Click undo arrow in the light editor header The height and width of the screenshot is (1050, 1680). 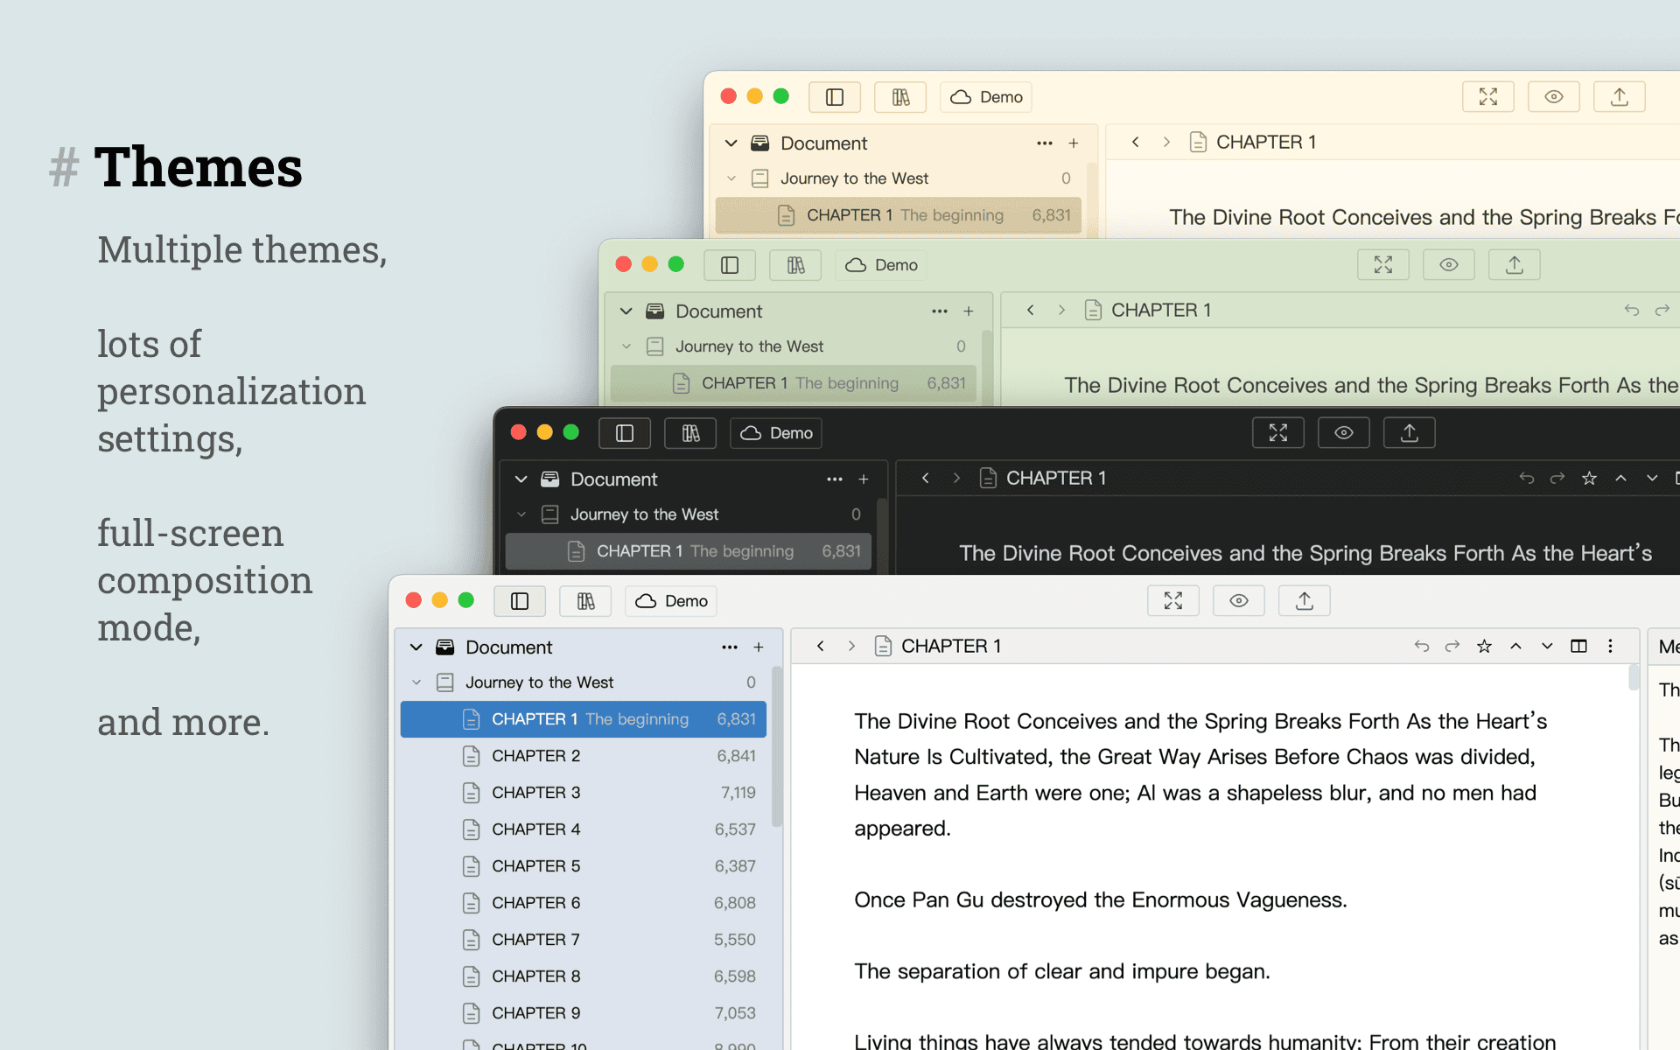pyautogui.click(x=1422, y=647)
